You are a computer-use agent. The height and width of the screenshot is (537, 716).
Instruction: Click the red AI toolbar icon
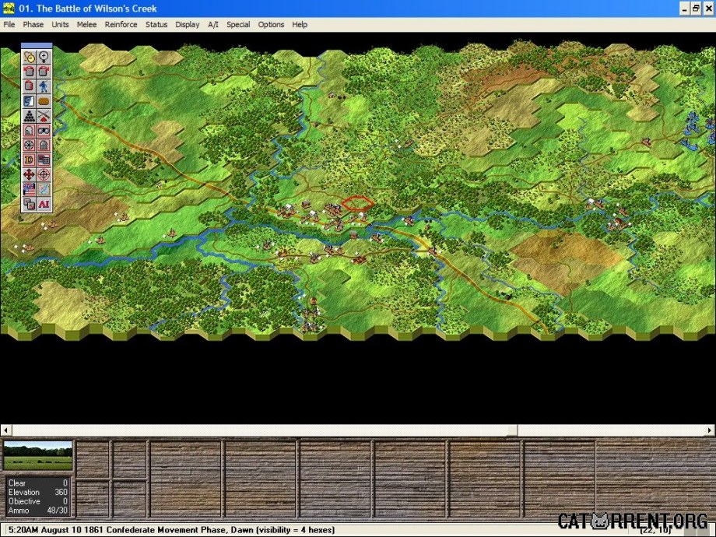click(x=44, y=204)
